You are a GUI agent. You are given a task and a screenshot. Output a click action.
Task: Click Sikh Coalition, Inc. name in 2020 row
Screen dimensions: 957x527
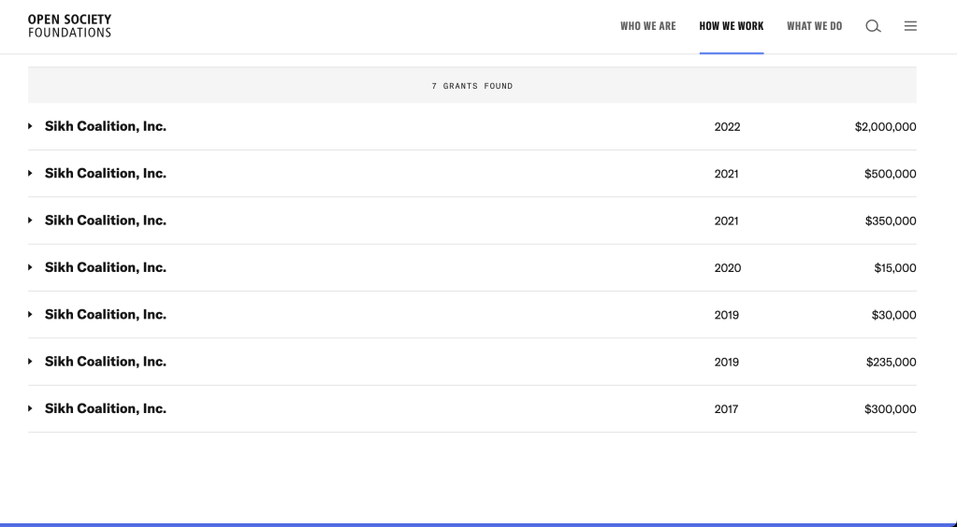click(x=106, y=267)
